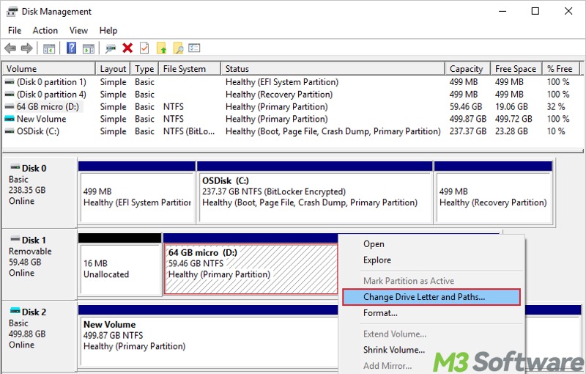Select the 64 GB micro (D:) list row

tap(292, 106)
